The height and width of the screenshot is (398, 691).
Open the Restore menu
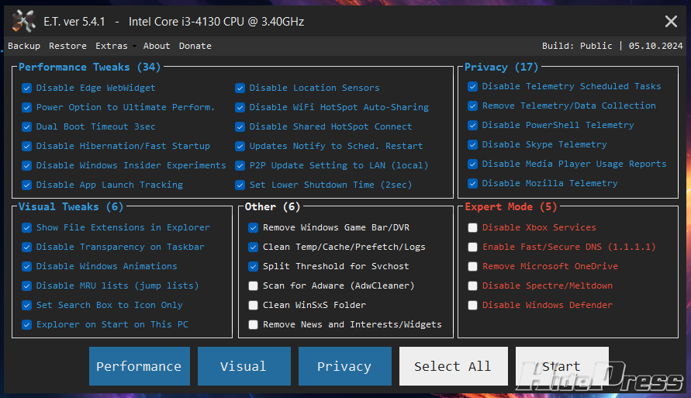(x=67, y=47)
